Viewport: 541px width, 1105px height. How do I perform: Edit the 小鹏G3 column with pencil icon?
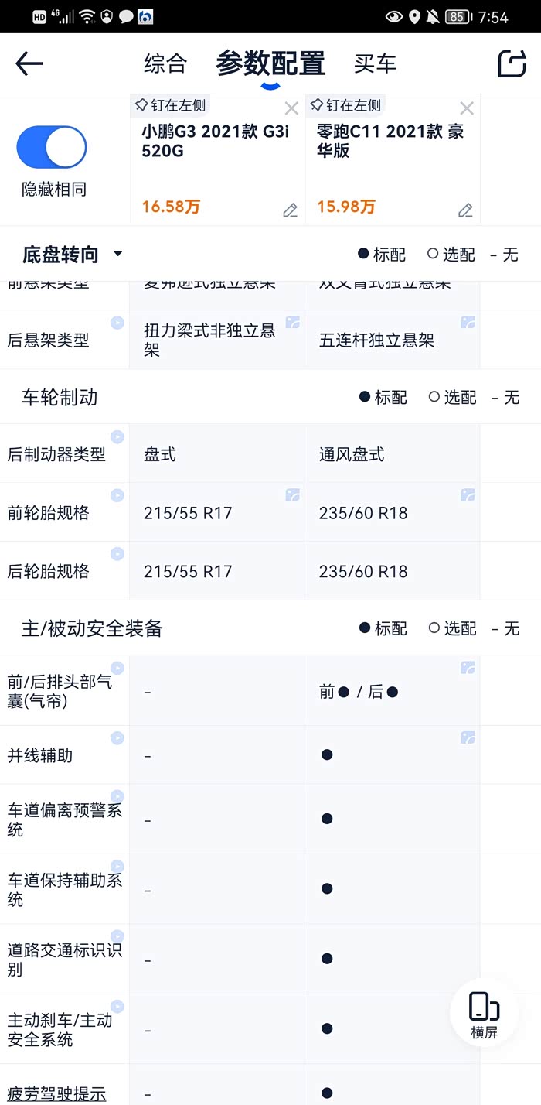pos(290,210)
